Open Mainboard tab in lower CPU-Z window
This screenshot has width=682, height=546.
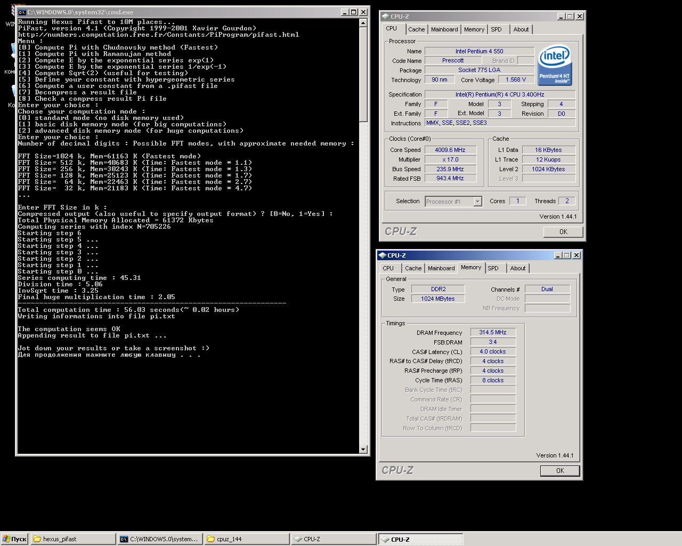point(441,269)
